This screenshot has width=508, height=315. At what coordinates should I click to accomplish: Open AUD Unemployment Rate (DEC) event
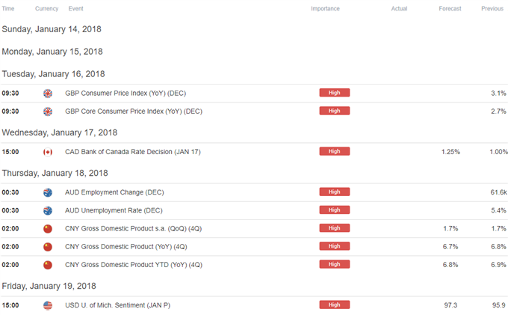(114, 211)
